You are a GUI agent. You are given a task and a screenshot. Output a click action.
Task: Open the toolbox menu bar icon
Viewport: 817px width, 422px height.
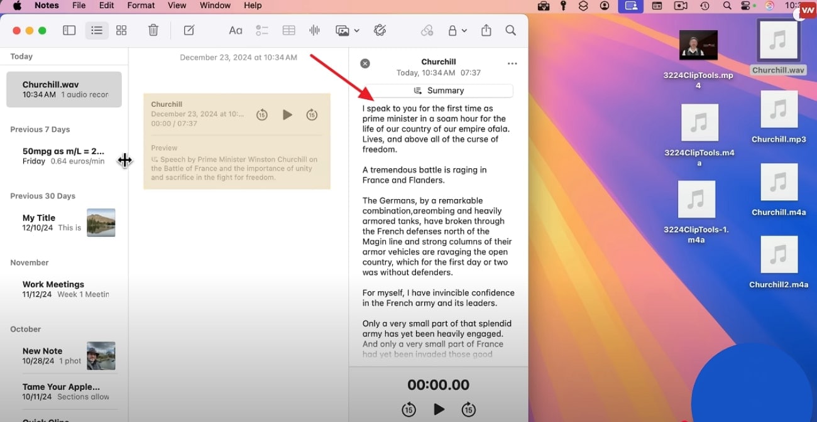pos(544,6)
